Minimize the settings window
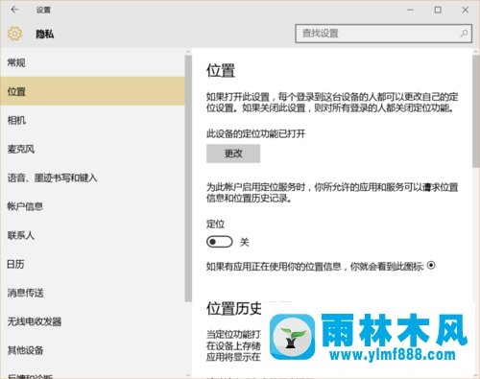This screenshot has width=480, height=379. click(x=410, y=10)
